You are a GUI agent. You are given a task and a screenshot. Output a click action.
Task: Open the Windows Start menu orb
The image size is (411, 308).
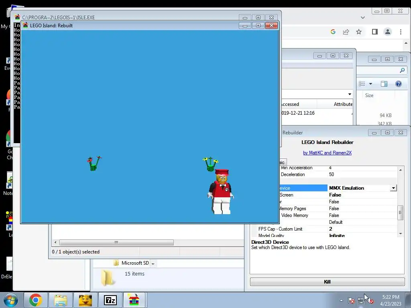11,300
